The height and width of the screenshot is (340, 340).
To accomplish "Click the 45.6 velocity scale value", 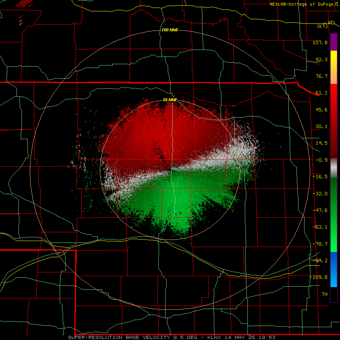I will (321, 110).
